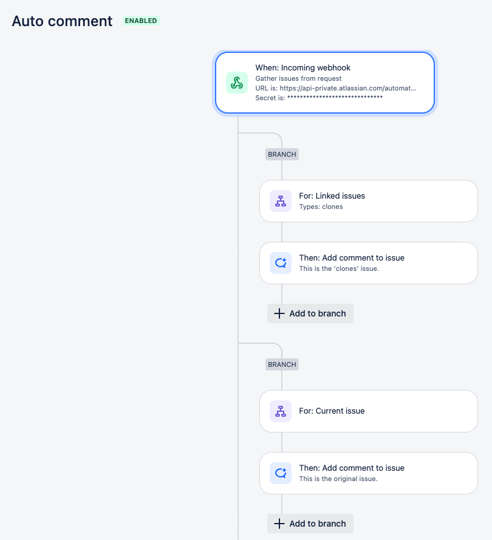Add to branch under original issue comment
492x540 pixels.
(x=310, y=524)
